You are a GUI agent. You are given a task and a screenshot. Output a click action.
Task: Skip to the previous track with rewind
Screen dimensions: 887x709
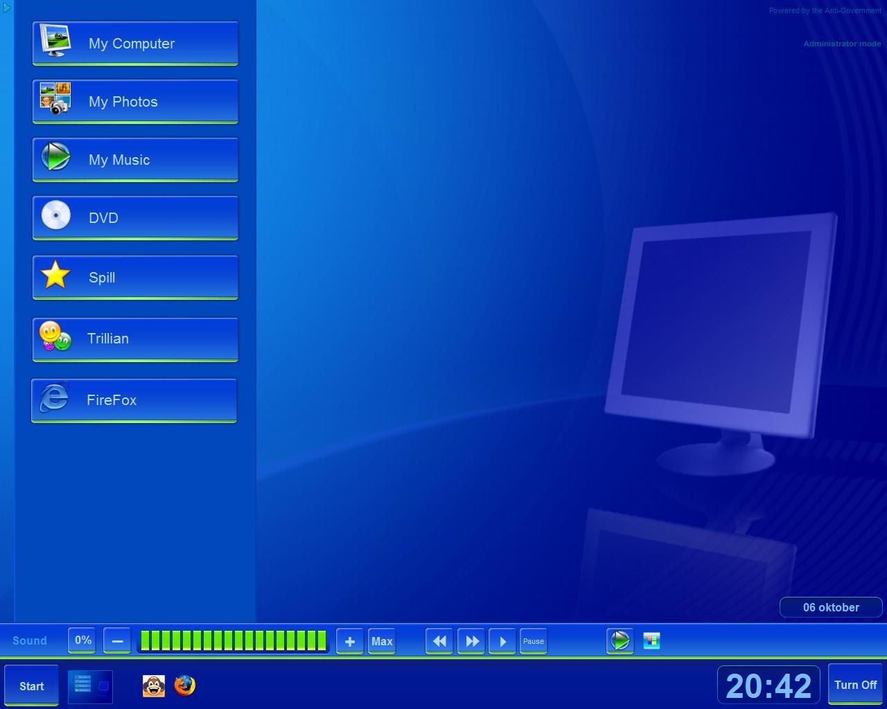click(x=439, y=641)
